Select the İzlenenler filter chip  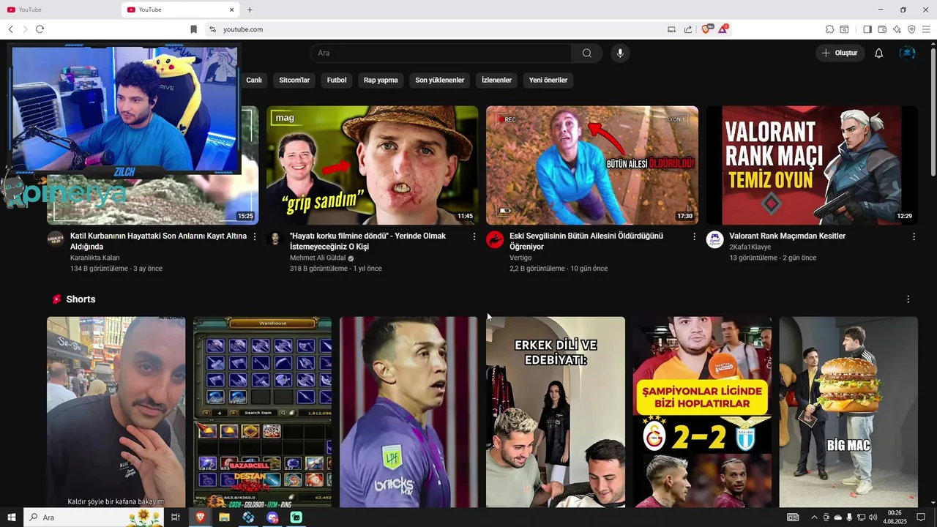click(496, 80)
